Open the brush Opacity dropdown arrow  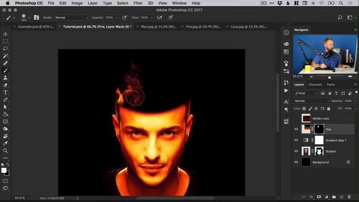[x=117, y=17]
